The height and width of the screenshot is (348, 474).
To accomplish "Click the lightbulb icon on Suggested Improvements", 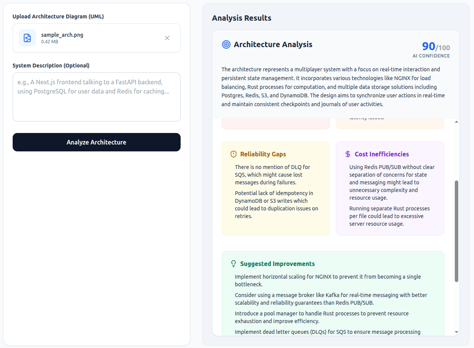I will 233,263.
